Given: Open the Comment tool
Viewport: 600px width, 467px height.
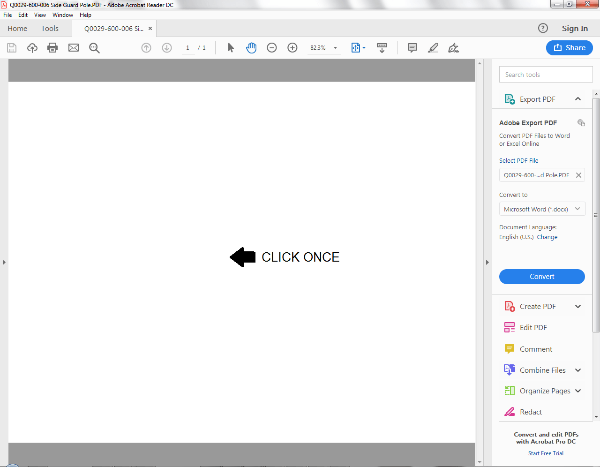Looking at the screenshot, I should [536, 349].
